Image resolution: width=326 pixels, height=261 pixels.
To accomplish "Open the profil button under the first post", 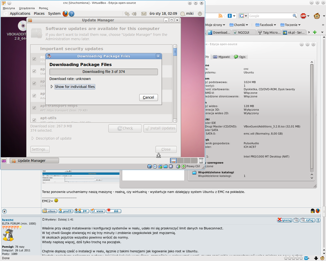I will (65, 211).
